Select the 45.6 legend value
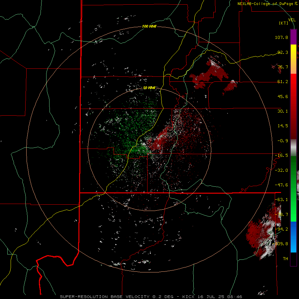Screen dimensions: 299x299 (x=283, y=96)
